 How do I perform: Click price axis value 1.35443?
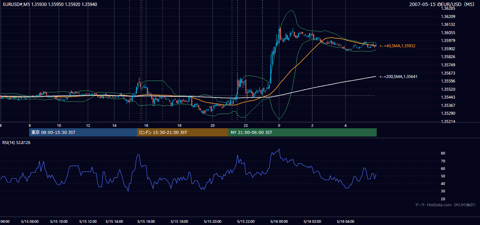click(447, 97)
